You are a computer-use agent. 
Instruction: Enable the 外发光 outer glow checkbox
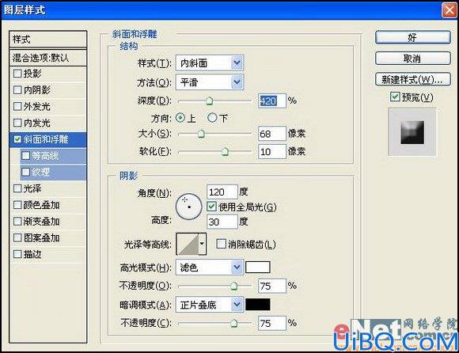tap(17, 106)
